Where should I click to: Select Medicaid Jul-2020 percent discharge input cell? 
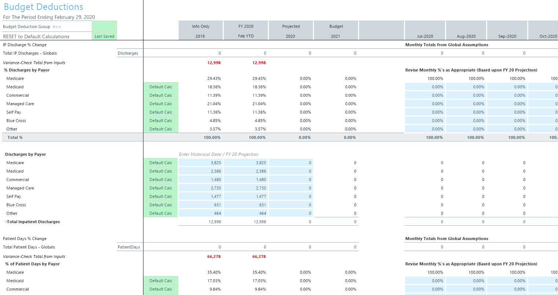[x=425, y=87]
